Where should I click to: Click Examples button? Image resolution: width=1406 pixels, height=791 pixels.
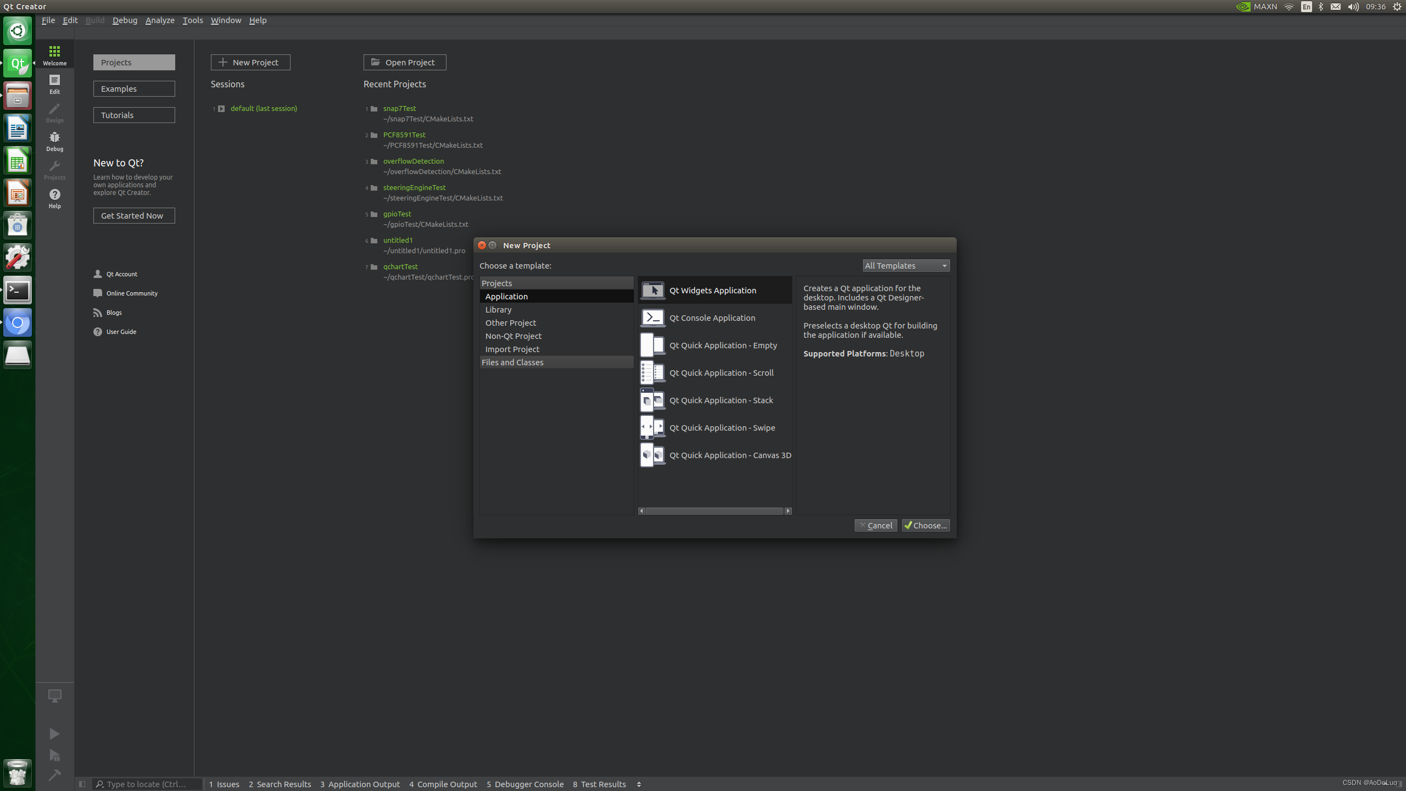134,88
